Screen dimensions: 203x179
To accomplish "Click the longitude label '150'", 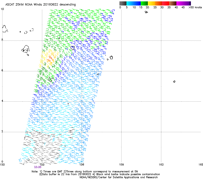I will 2,165.
